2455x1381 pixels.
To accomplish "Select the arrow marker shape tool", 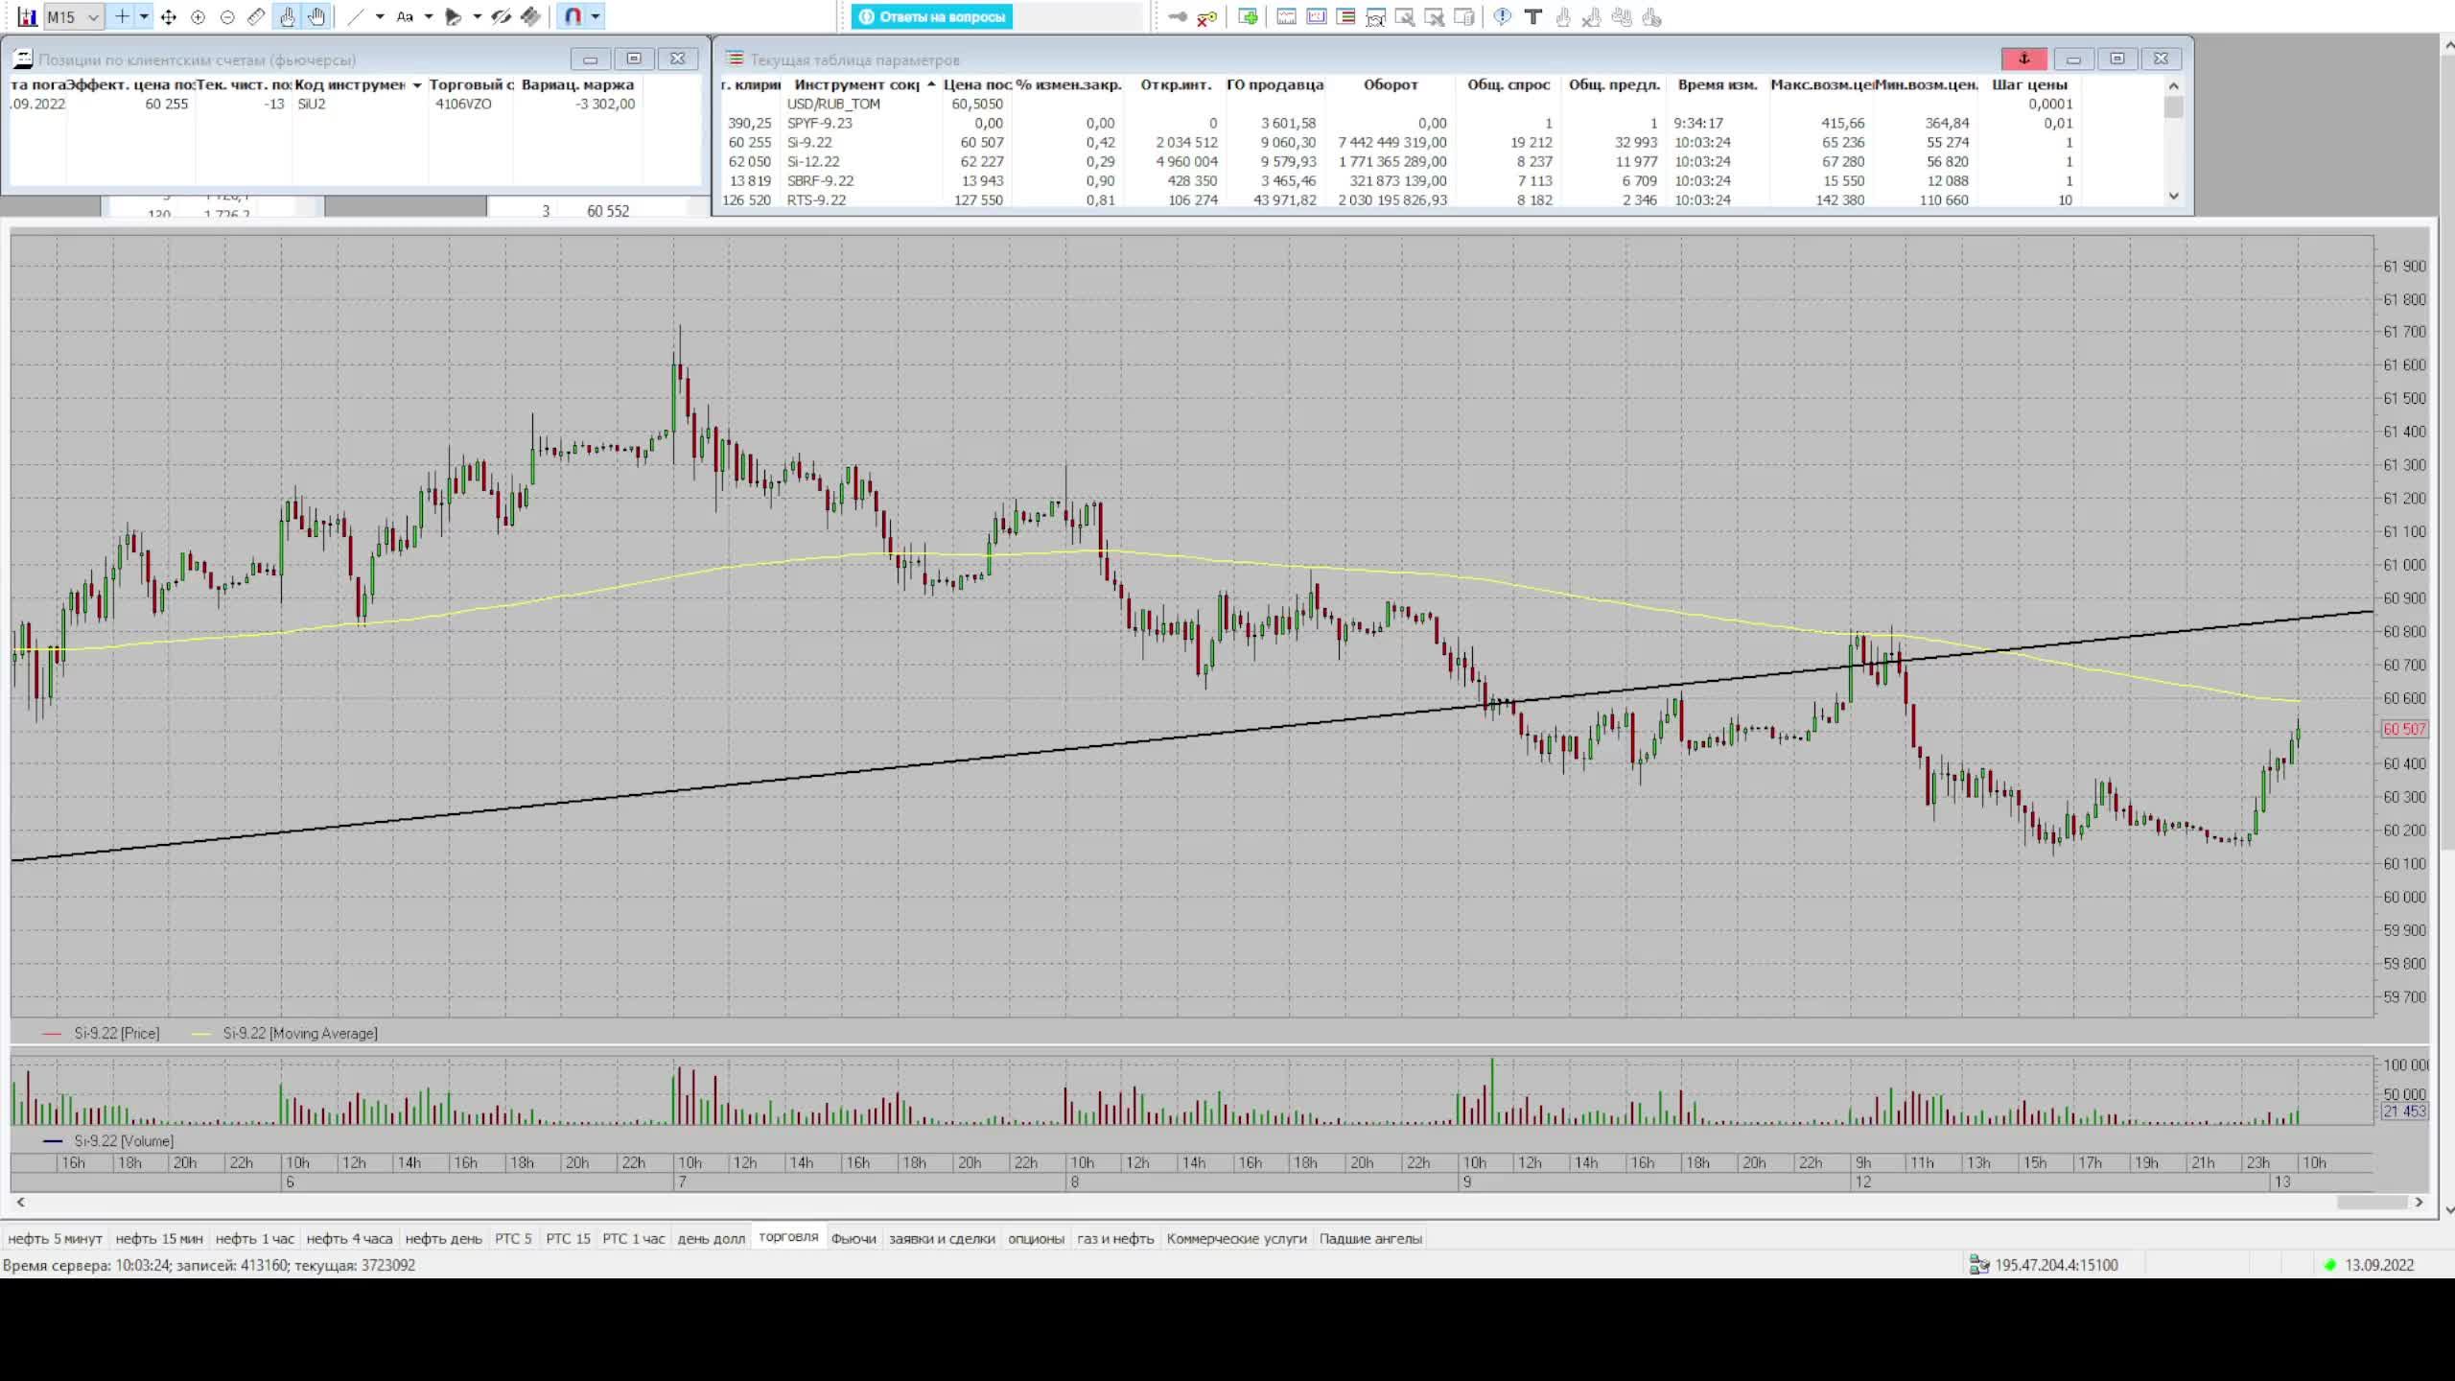I will [x=454, y=16].
